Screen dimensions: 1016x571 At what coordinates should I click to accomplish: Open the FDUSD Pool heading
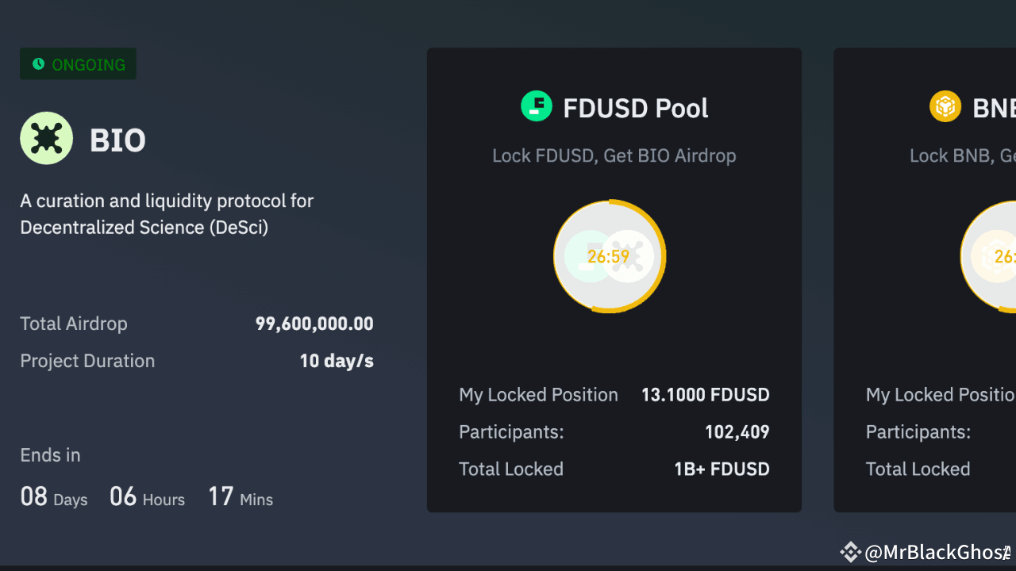tap(635, 108)
